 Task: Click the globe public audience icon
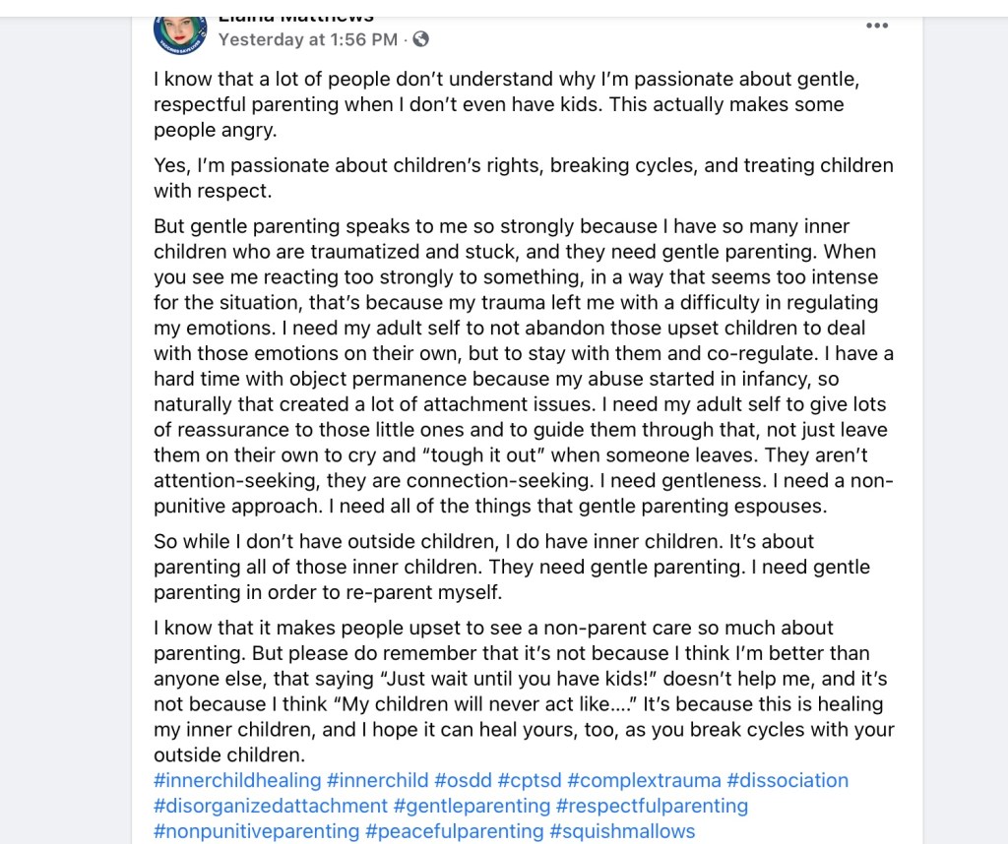[421, 39]
